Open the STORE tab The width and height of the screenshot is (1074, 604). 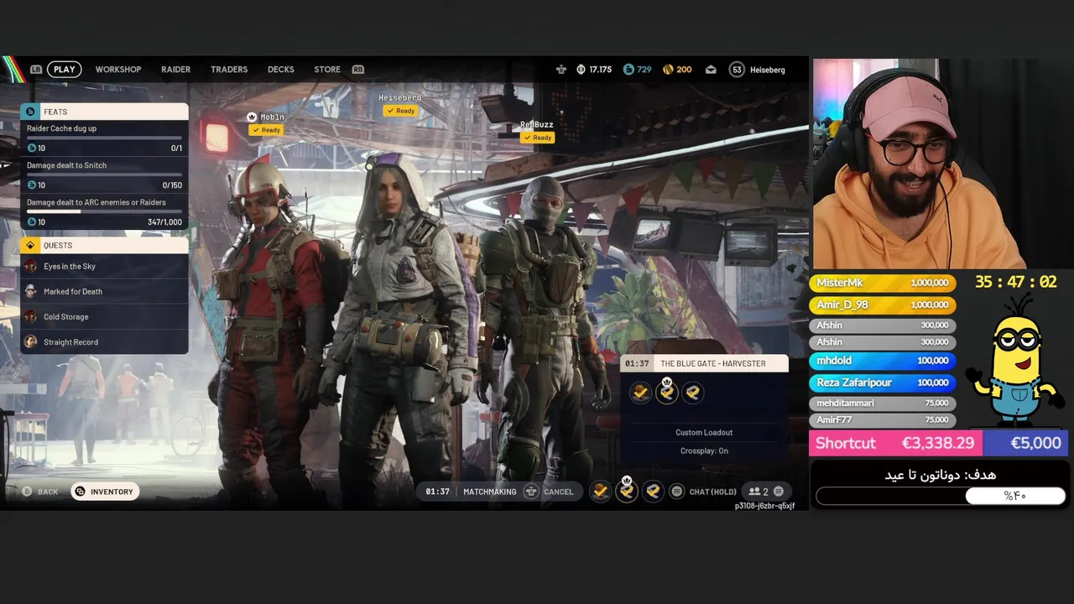327,70
